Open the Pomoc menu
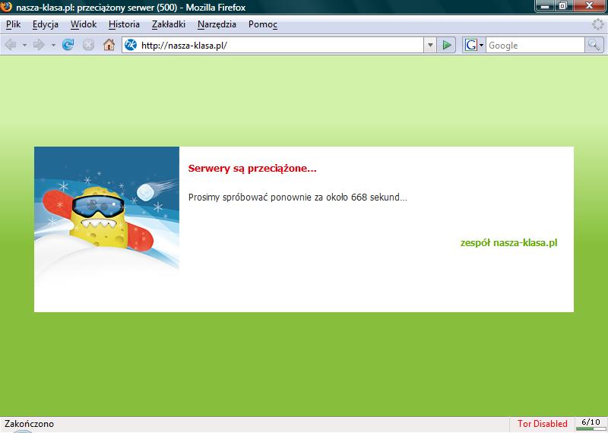Screen dimensions: 608x433 (263, 24)
